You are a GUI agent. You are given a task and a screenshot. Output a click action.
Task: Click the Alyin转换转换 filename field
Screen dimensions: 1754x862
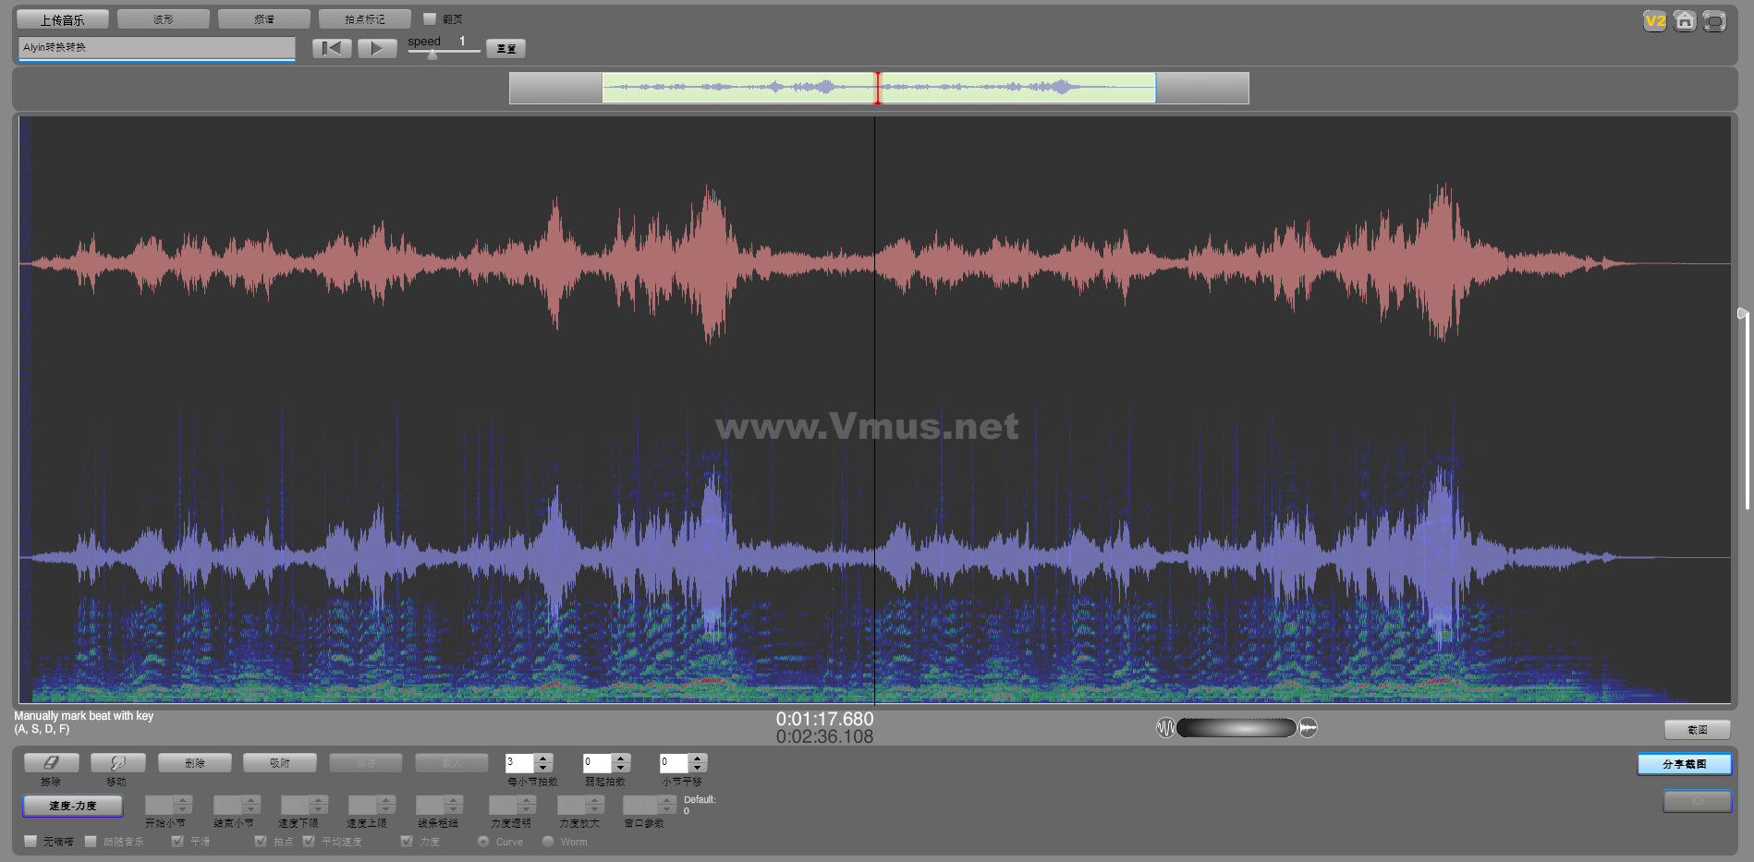point(156,47)
